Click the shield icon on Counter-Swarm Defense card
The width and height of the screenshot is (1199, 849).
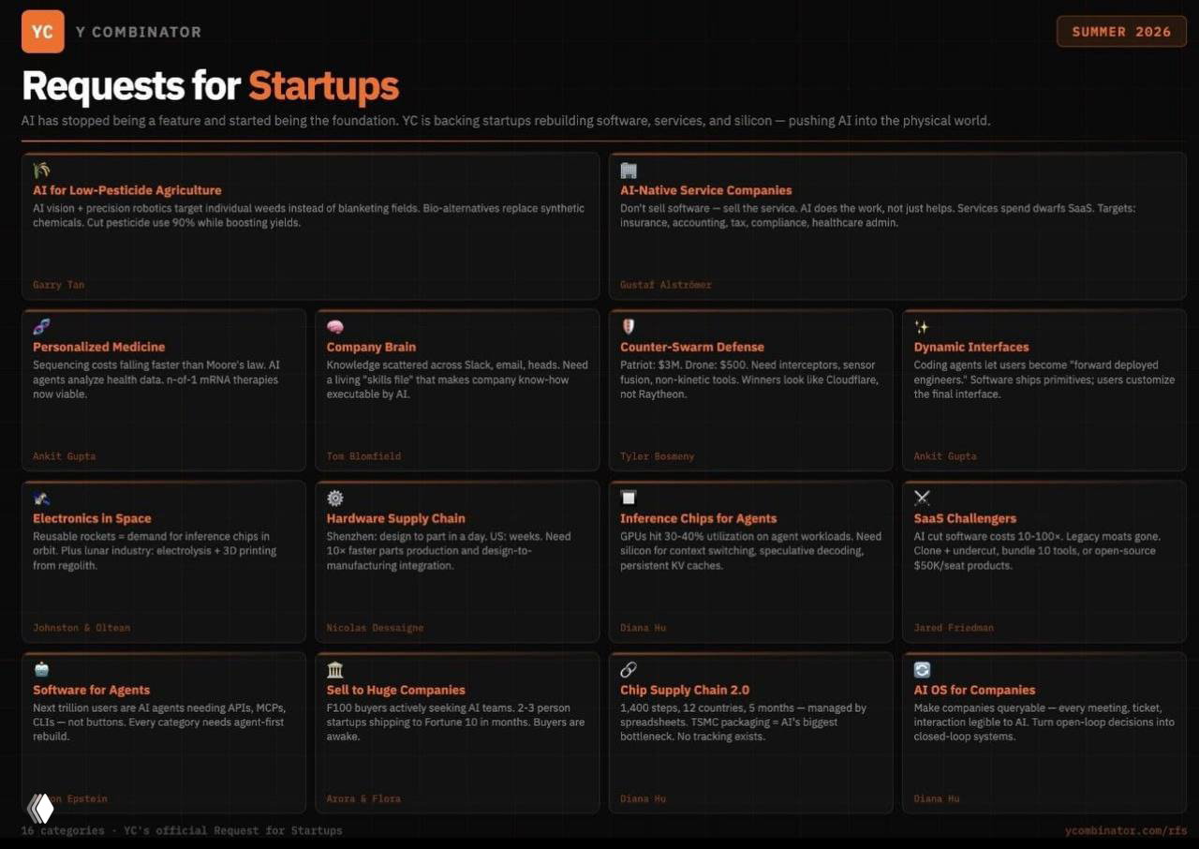pyautogui.click(x=629, y=327)
